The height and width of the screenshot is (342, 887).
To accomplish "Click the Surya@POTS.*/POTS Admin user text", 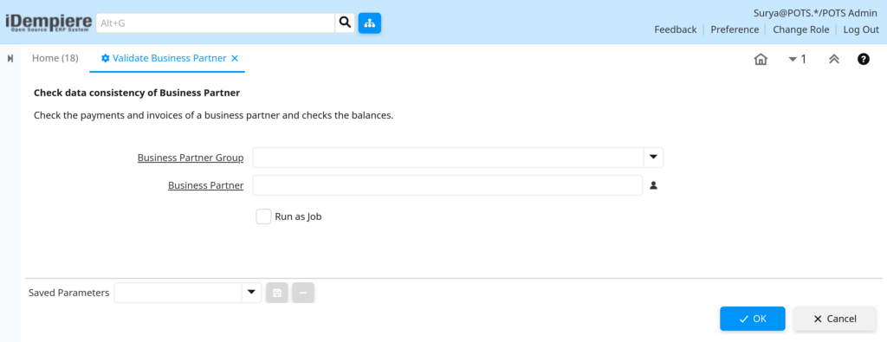I will pos(816,13).
